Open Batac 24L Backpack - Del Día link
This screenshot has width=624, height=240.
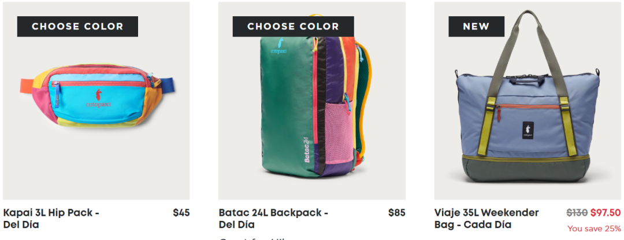click(x=273, y=219)
